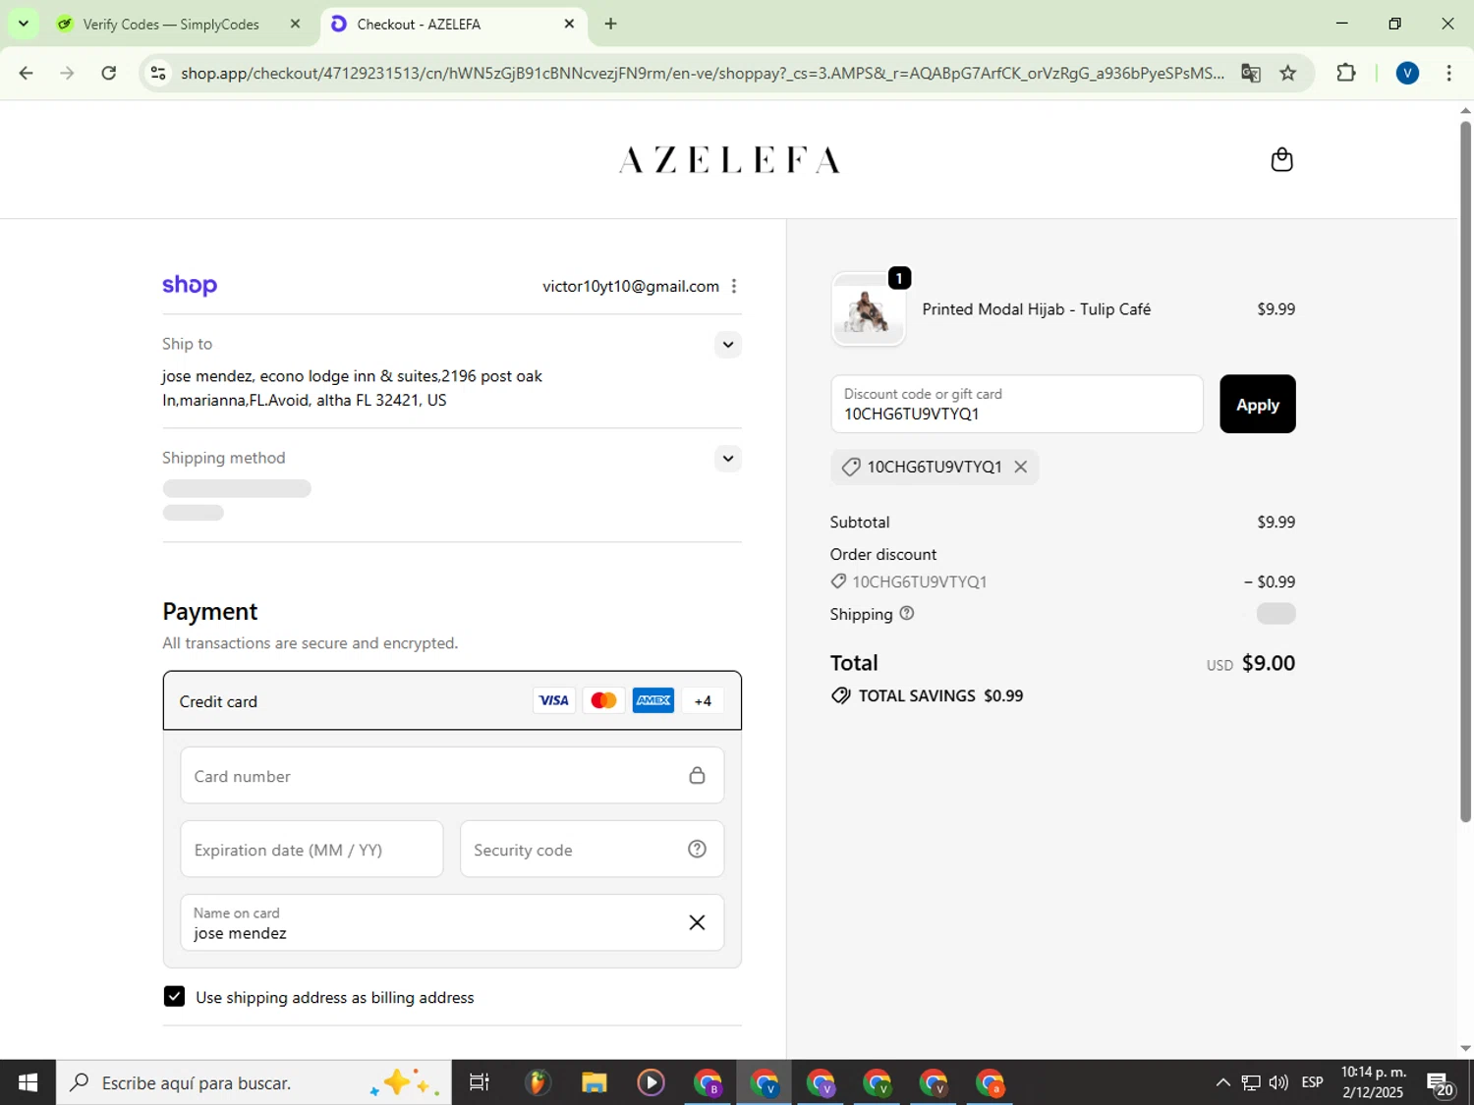Clear the Name on card field
This screenshot has height=1105, width=1474.
coord(697,922)
